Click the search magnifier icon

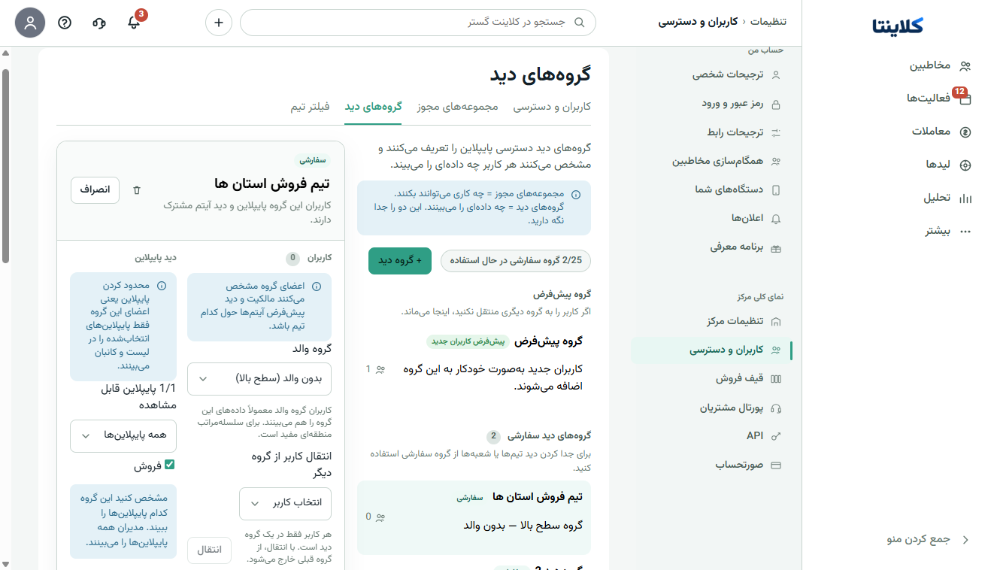point(579,23)
